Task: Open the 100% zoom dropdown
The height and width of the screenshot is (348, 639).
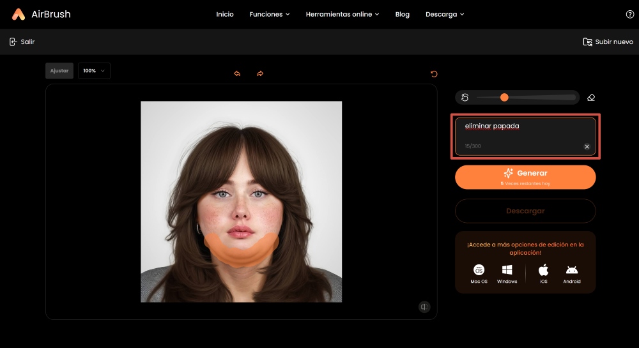Action: [94, 71]
